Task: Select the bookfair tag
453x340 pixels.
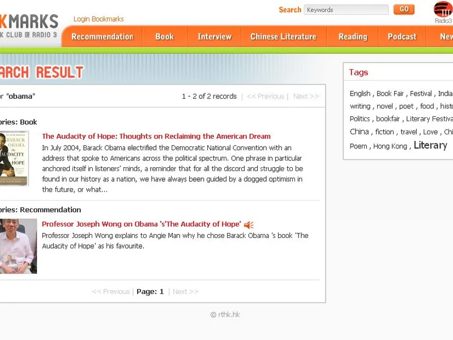Action: (388, 119)
